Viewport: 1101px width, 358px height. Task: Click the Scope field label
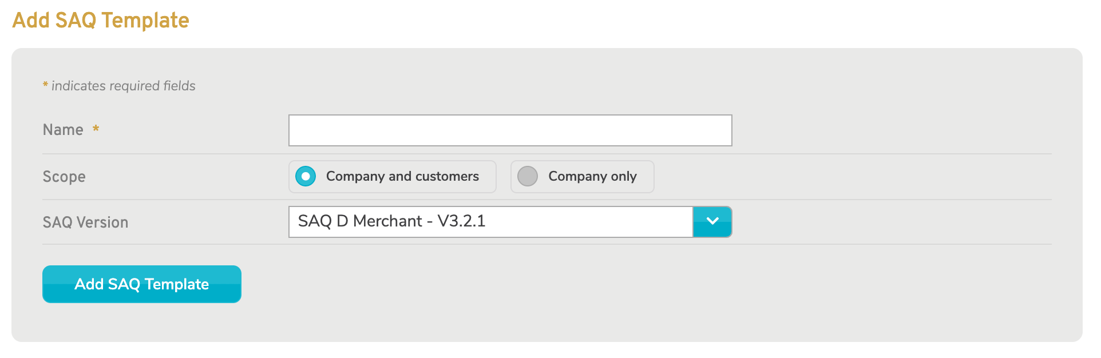click(x=64, y=177)
